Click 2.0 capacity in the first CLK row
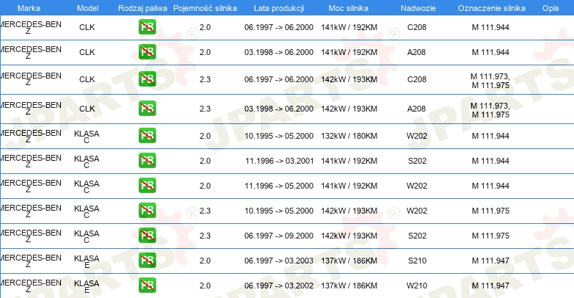The image size is (574, 298). pos(205,27)
